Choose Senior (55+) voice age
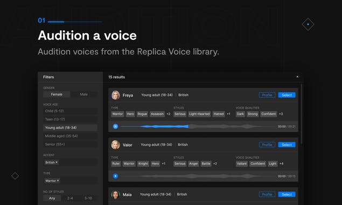The height and width of the screenshot is (205, 342). [x=70, y=144]
